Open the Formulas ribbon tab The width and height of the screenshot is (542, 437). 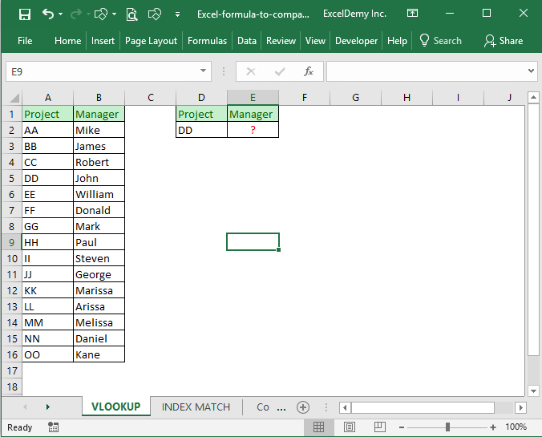(x=207, y=41)
